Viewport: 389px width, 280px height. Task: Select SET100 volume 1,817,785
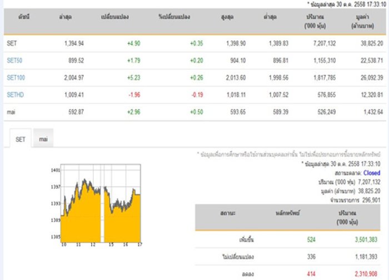coord(325,78)
